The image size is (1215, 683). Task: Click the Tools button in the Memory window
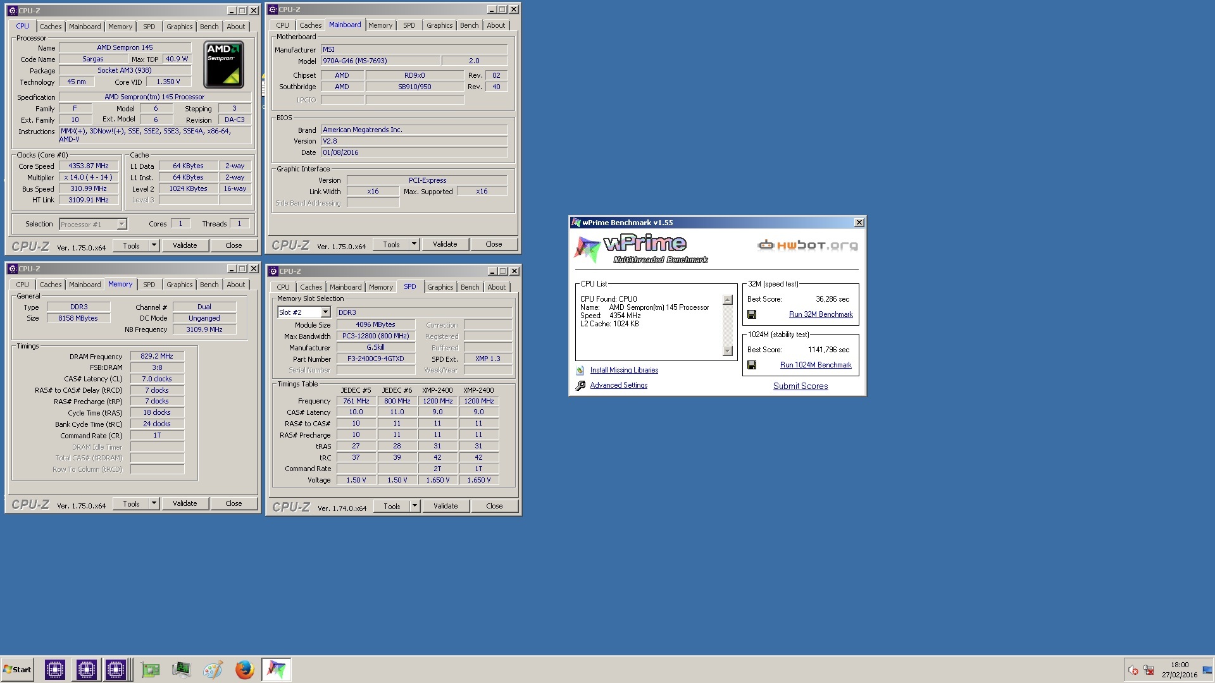pyautogui.click(x=131, y=503)
